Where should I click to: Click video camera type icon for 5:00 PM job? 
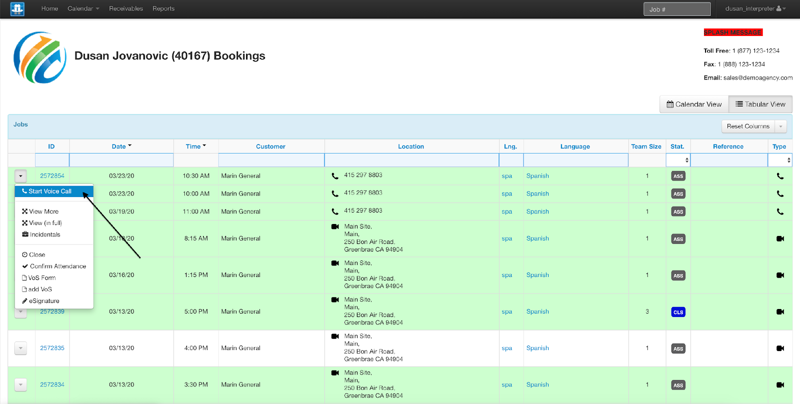point(780,312)
